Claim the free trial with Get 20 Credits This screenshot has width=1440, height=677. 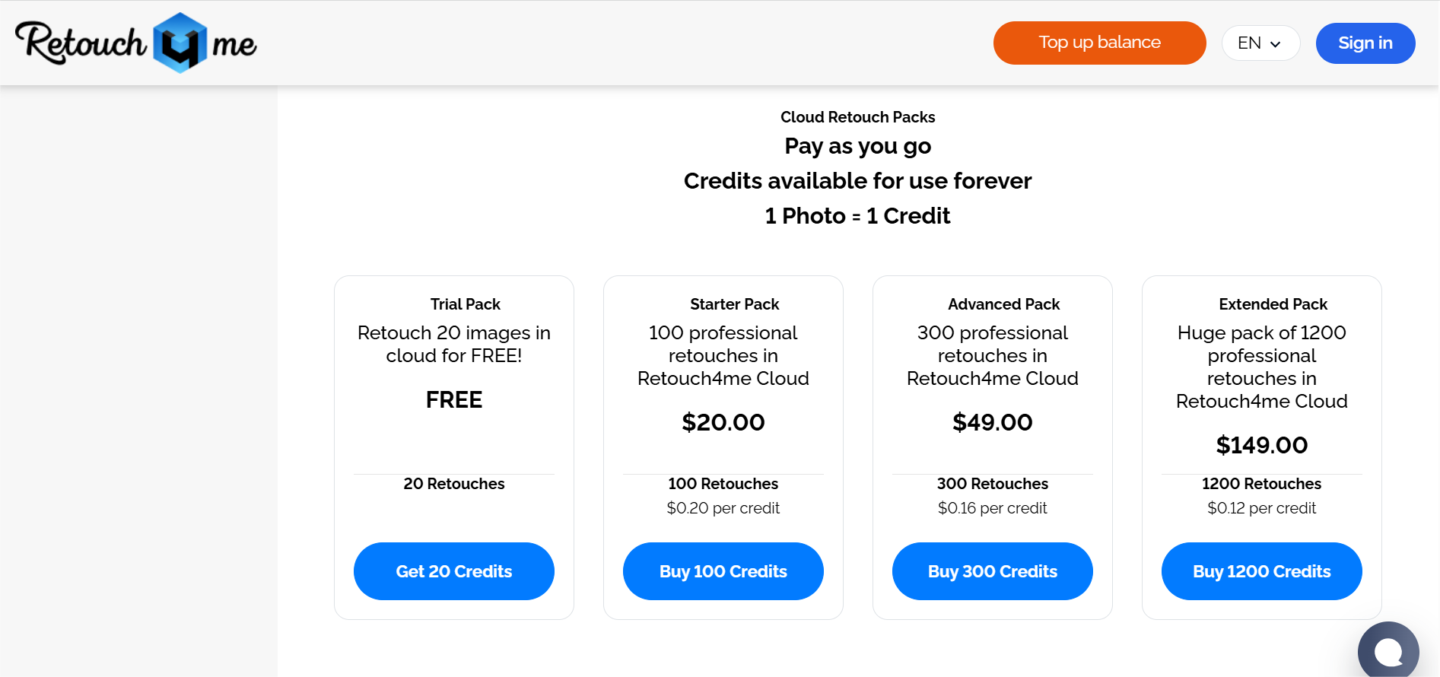[454, 571]
